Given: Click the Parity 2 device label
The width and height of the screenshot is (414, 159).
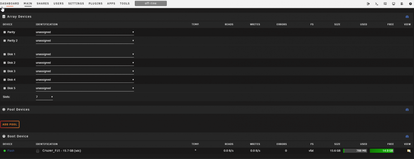Looking at the screenshot, I should tap(12, 41).
